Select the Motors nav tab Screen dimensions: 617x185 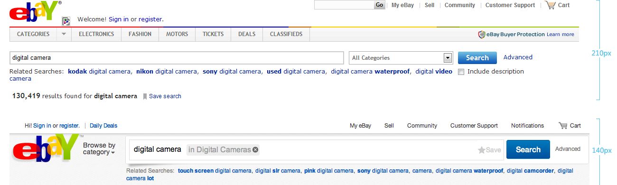coord(177,34)
